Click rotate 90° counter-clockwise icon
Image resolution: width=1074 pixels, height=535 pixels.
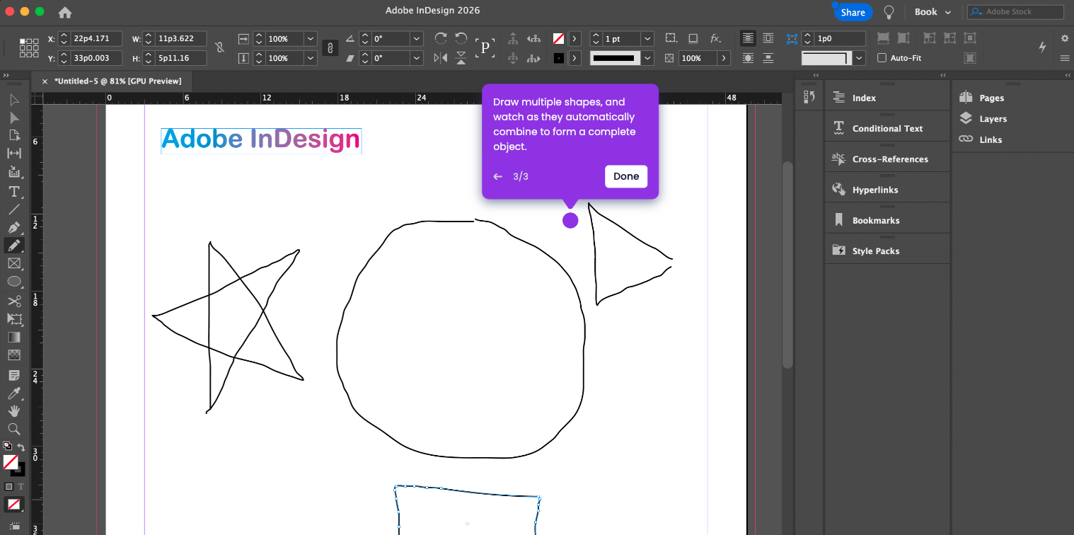pyautogui.click(x=461, y=38)
